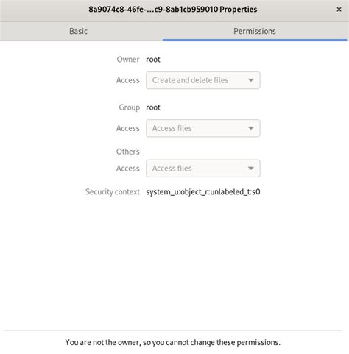Click the Access label under Owner
This screenshot has width=349, height=354.
[x=128, y=80]
